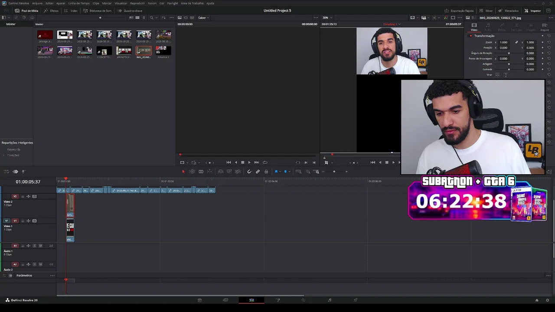
Task: Open the Color page icon at bottom
Action: click(x=304, y=300)
